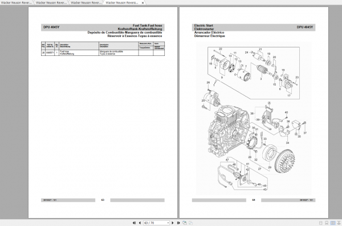Click 'Arrancador Eléctrico' heading text
Screen dimensions: 342x226
[209, 33]
